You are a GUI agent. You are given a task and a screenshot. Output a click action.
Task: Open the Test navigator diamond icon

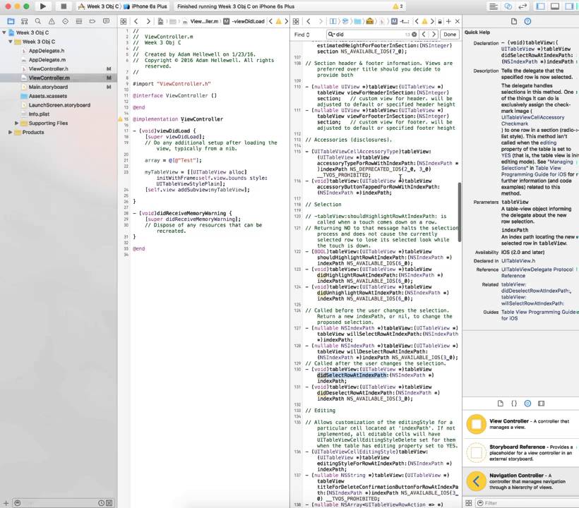tap(66, 21)
